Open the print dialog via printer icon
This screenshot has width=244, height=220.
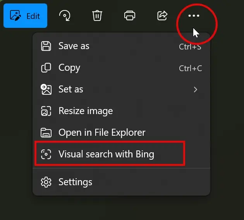[130, 15]
